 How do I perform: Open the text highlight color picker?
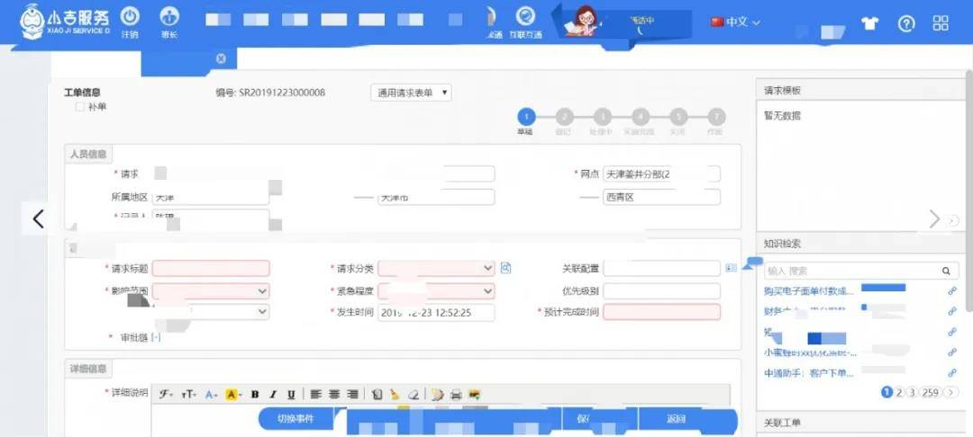(x=233, y=395)
